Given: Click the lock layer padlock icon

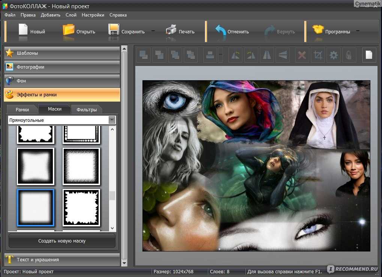Looking at the screenshot, I should pyautogui.click(x=349, y=55).
